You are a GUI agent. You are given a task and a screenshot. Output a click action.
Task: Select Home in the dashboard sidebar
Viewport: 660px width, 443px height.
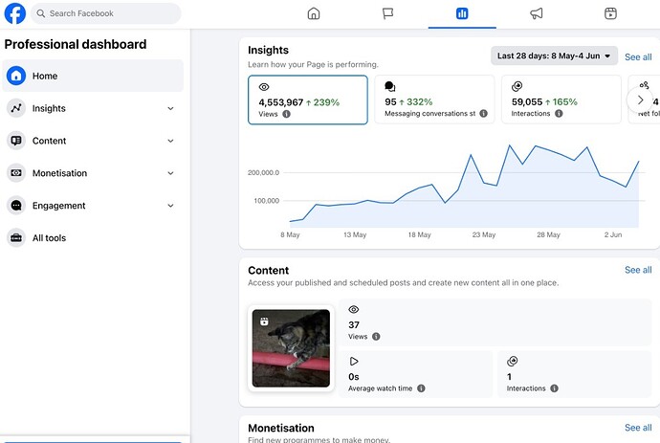pyautogui.click(x=93, y=76)
